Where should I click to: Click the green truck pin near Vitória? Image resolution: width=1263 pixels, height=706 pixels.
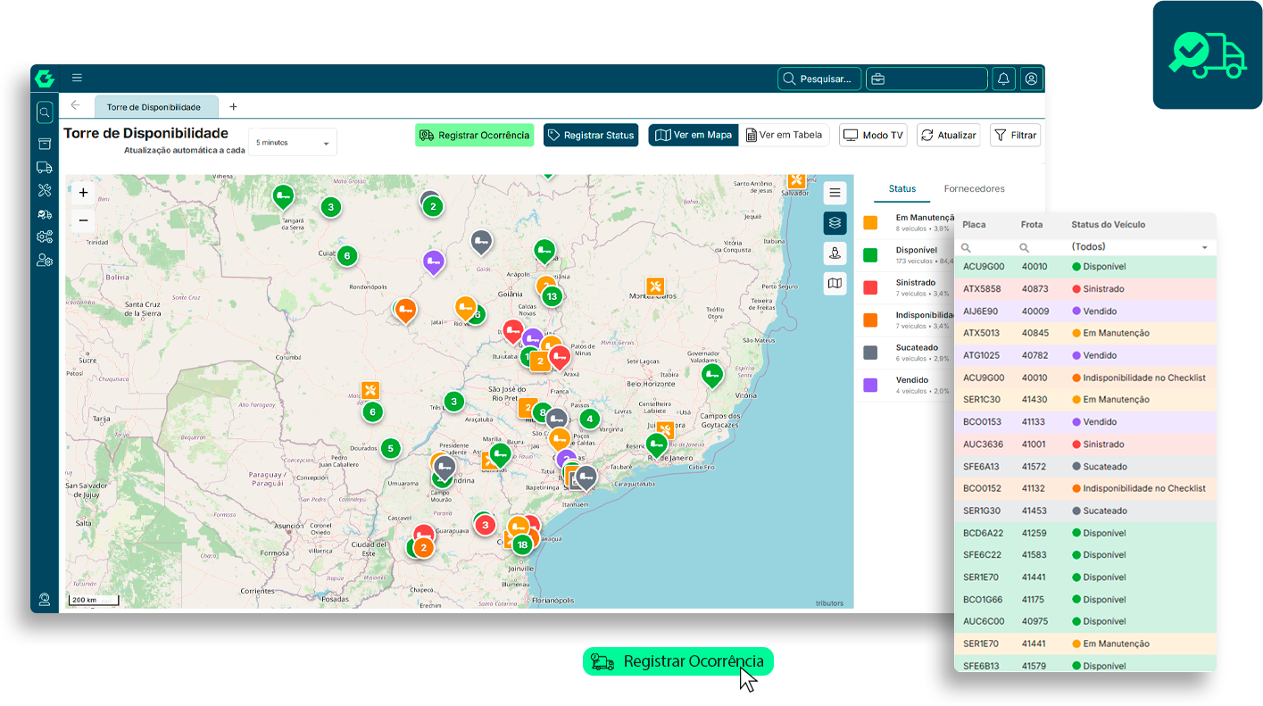(x=711, y=376)
